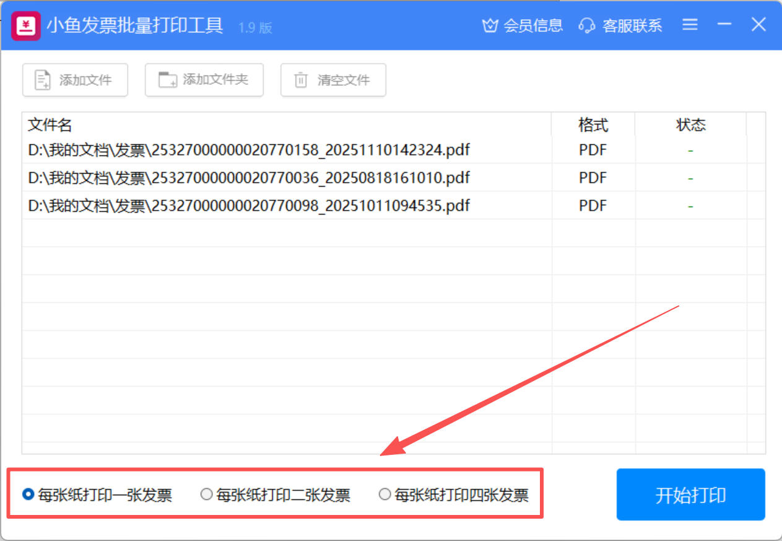Open member info crown icon

pyautogui.click(x=490, y=25)
